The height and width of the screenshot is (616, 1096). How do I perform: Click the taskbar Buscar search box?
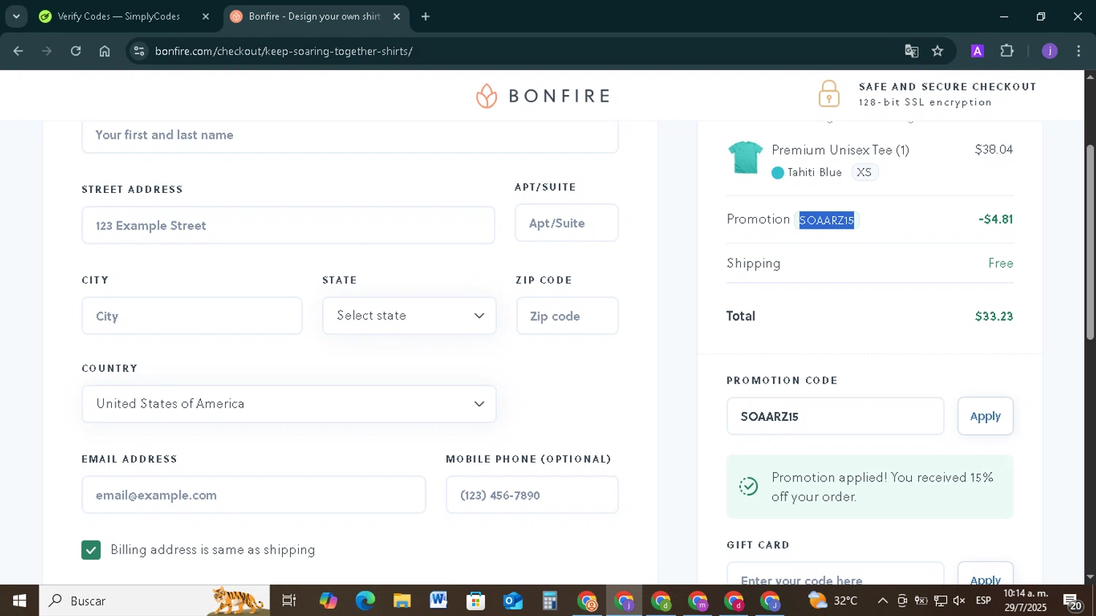pyautogui.click(x=154, y=601)
